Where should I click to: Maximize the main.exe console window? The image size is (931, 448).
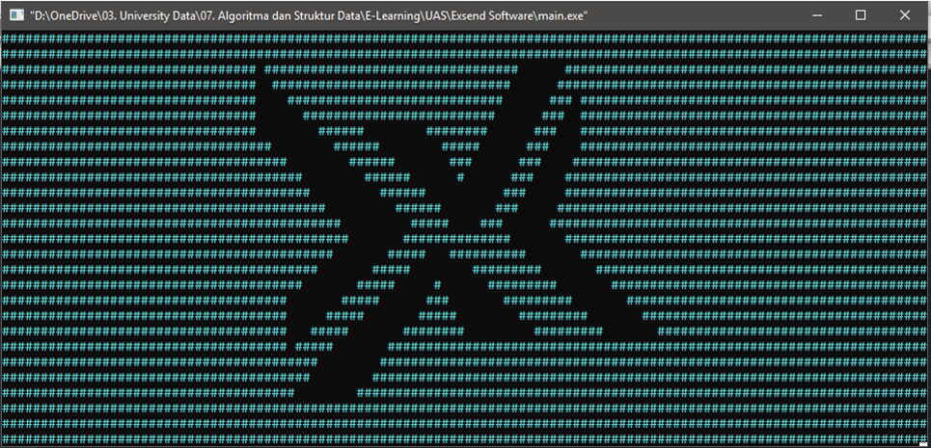(x=861, y=15)
